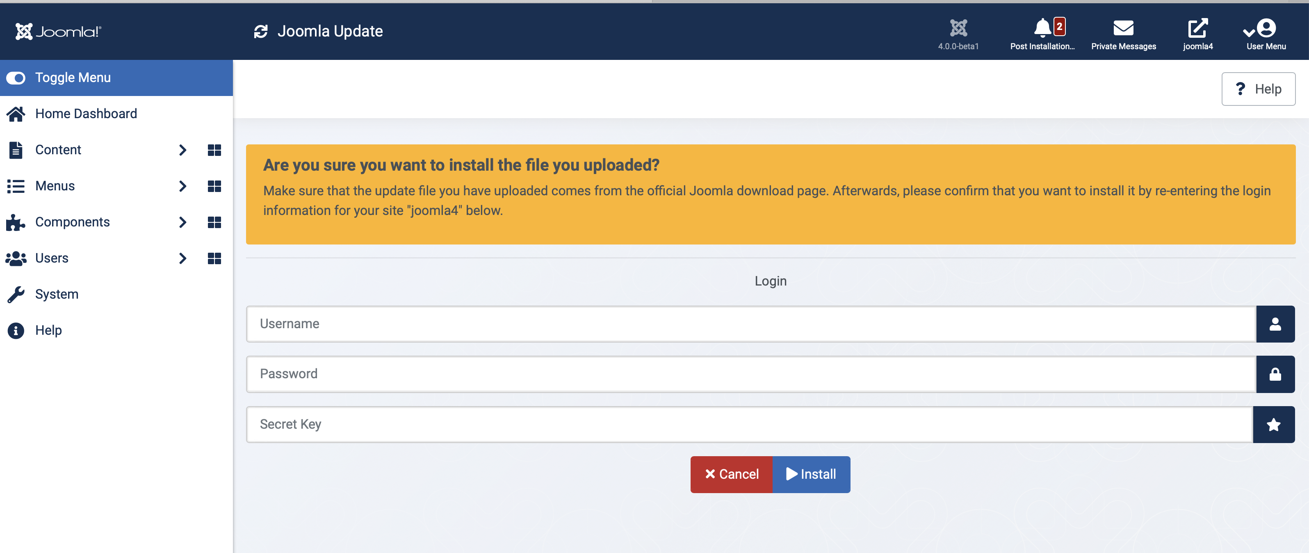Image resolution: width=1309 pixels, height=553 pixels.
Task: Open Private Messages envelope icon
Action: 1124,28
